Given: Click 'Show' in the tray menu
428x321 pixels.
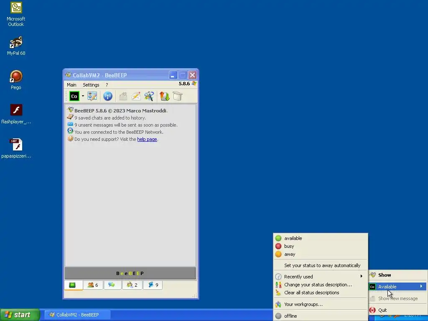Looking at the screenshot, I should click(x=397, y=275).
